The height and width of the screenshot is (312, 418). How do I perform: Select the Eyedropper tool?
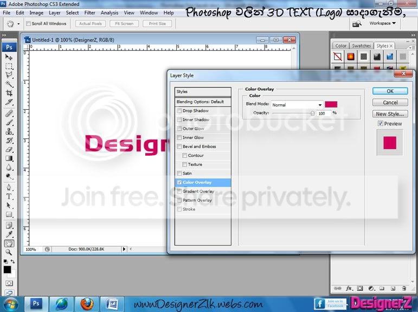tap(9, 234)
